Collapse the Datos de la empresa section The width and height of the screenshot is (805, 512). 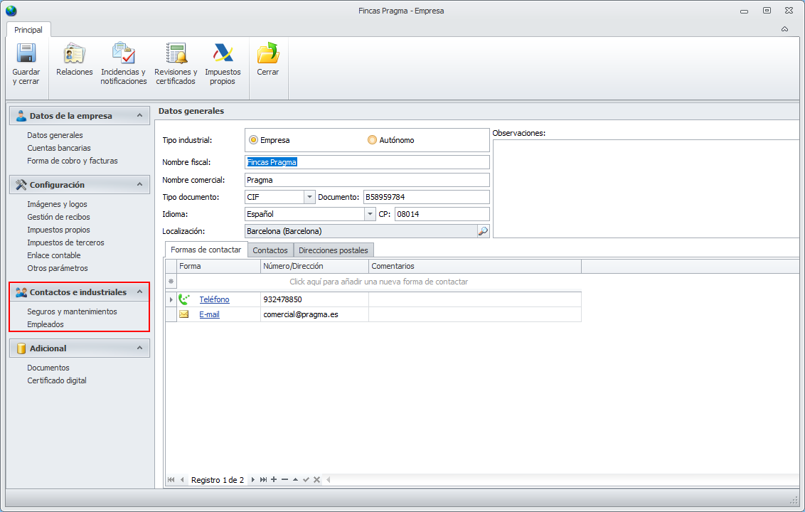click(x=140, y=116)
